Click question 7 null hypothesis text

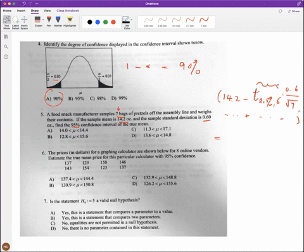[x=92, y=201]
